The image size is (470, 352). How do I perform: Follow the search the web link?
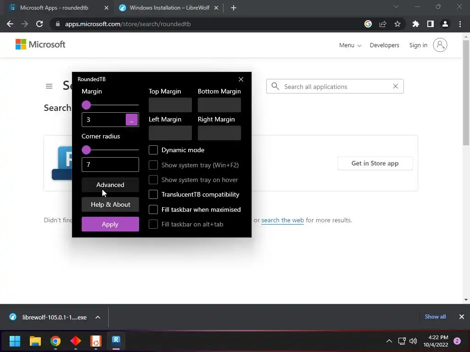tap(282, 220)
